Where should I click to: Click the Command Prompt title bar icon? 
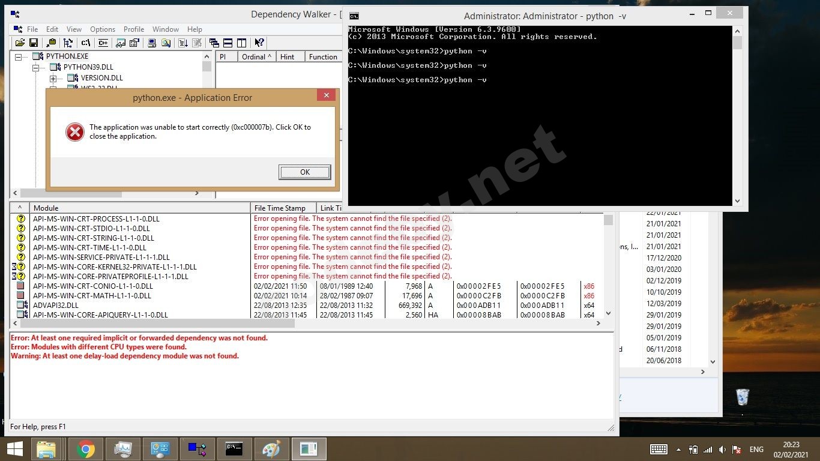(x=354, y=16)
